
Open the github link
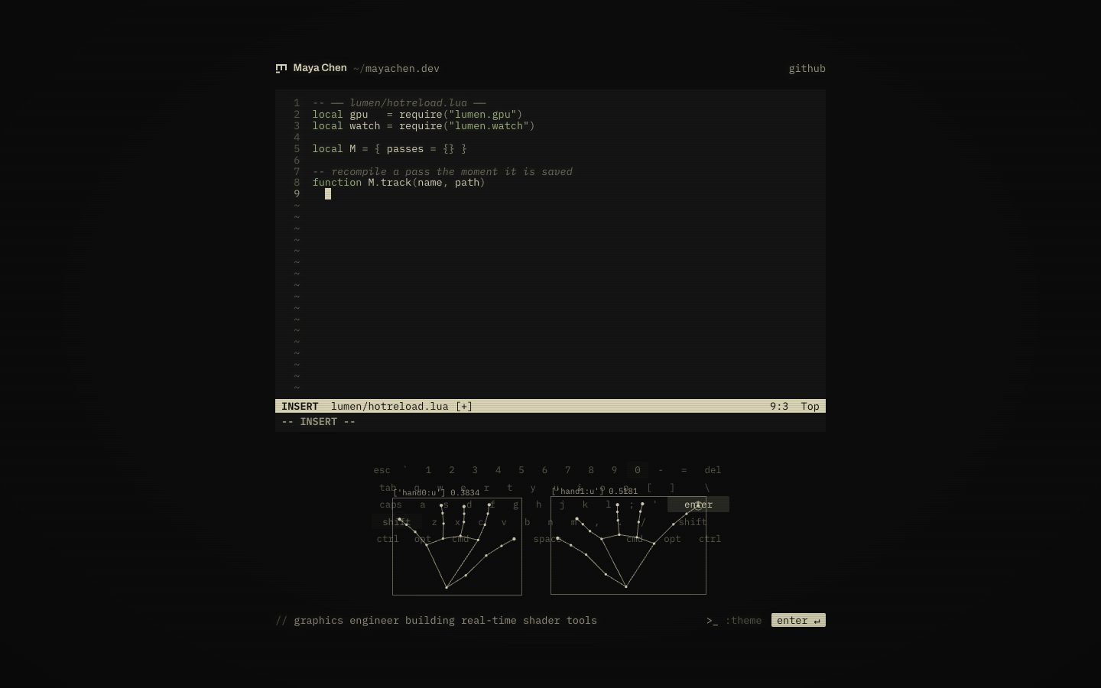point(807,68)
